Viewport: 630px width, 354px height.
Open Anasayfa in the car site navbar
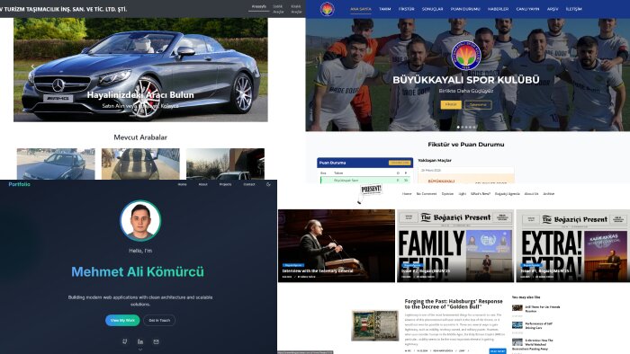pos(259,6)
